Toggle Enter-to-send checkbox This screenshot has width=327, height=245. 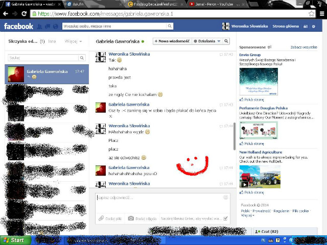tap(225, 218)
